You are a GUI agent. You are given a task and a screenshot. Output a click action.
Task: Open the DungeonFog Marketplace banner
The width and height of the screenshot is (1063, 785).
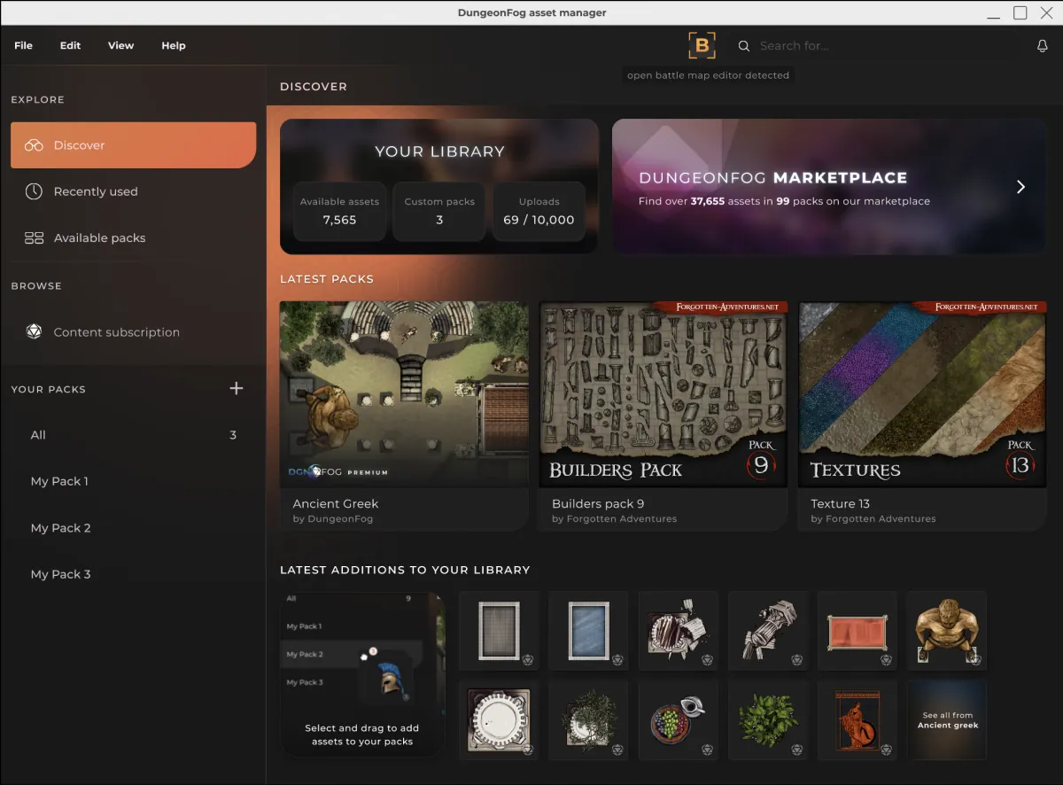point(829,187)
